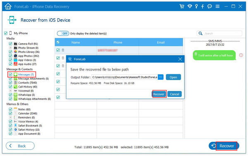Click the key register icon
Image resolution: width=248 pixels, height=156 pixels.
(x=196, y=6)
